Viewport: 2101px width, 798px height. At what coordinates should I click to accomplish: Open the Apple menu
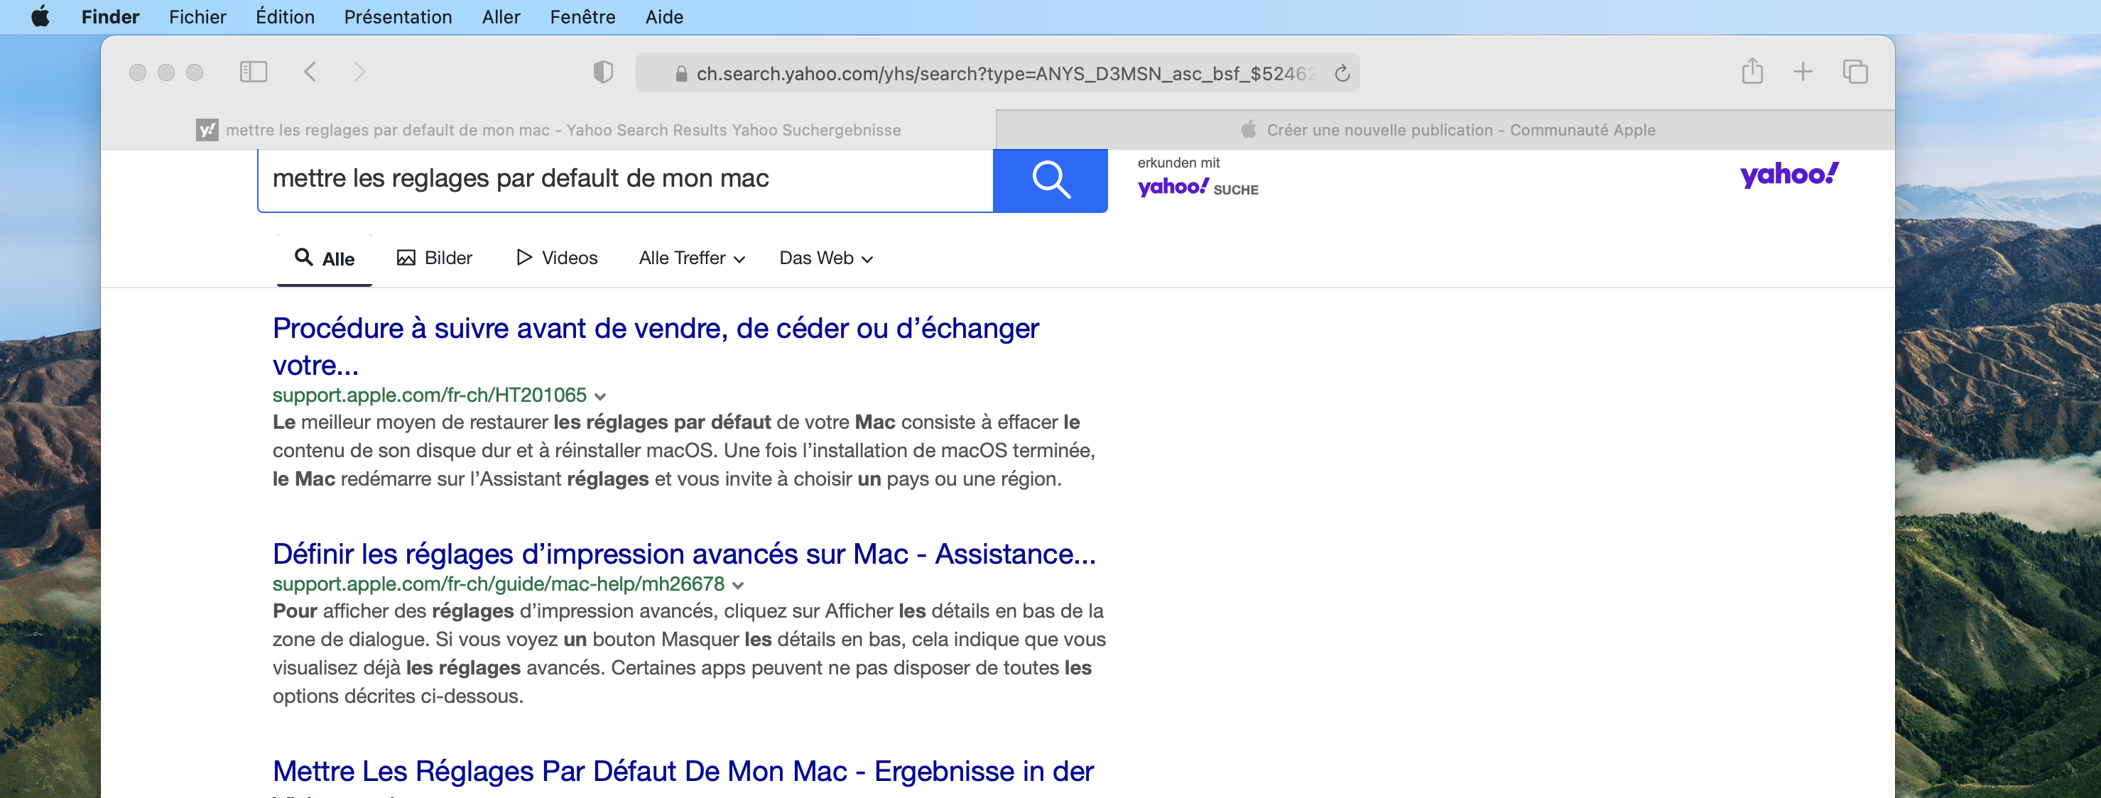40,16
